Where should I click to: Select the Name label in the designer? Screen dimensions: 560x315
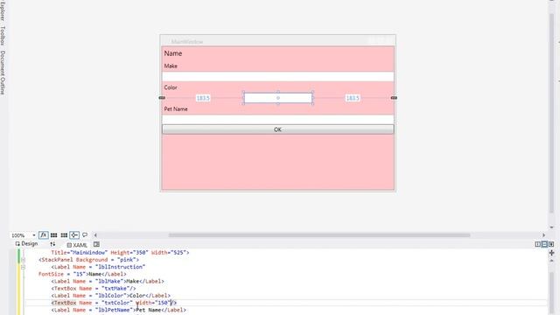point(173,53)
